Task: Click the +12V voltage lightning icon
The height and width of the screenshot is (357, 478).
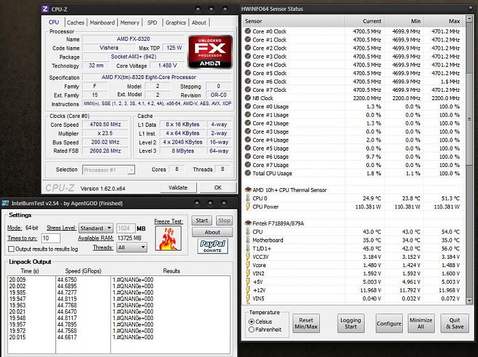Action: point(248,290)
